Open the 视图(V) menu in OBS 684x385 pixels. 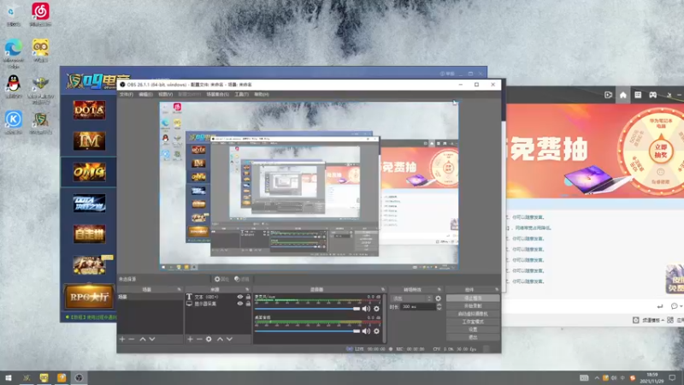pos(165,94)
